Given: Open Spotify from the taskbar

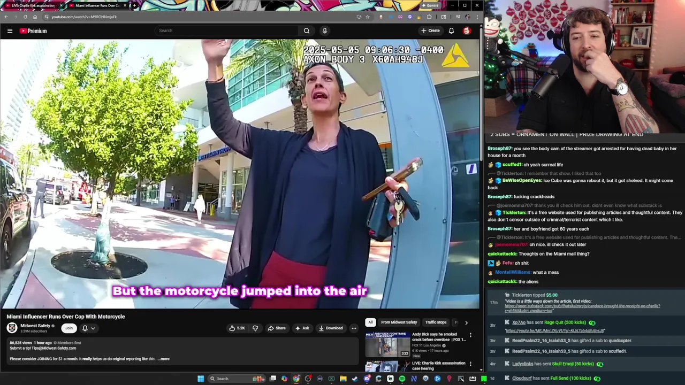Looking at the screenshot, I should point(402,379).
